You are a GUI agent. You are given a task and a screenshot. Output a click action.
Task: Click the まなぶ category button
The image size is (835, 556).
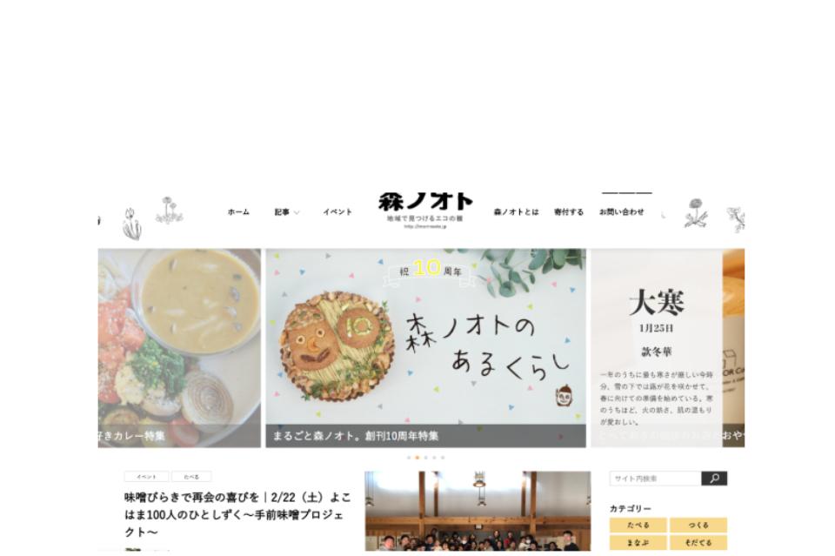(x=638, y=543)
